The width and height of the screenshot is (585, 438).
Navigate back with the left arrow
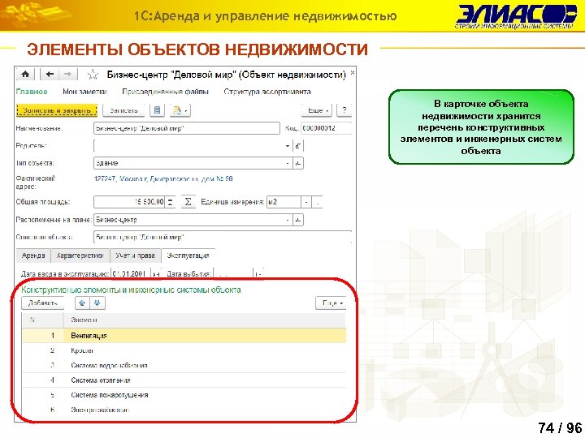[x=50, y=74]
